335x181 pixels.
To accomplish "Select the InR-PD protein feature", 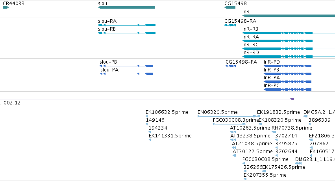I will (x=288, y=66).
